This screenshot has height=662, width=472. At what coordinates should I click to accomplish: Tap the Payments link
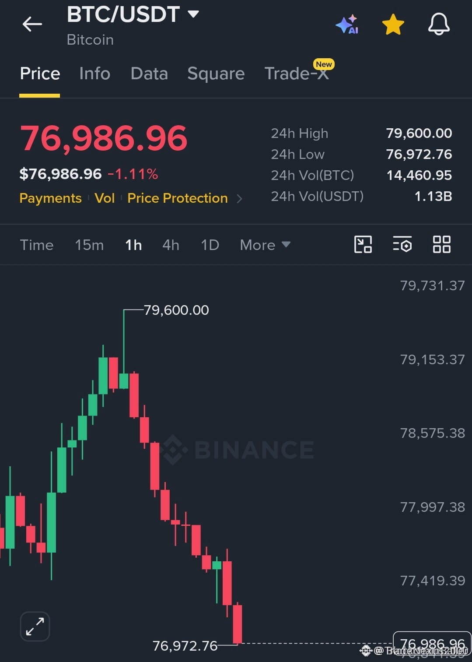click(x=51, y=198)
